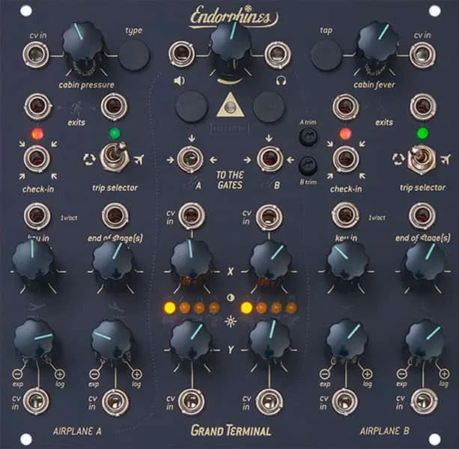Click the channel B Y knob
The height and width of the screenshot is (449, 459).
pos(270,340)
